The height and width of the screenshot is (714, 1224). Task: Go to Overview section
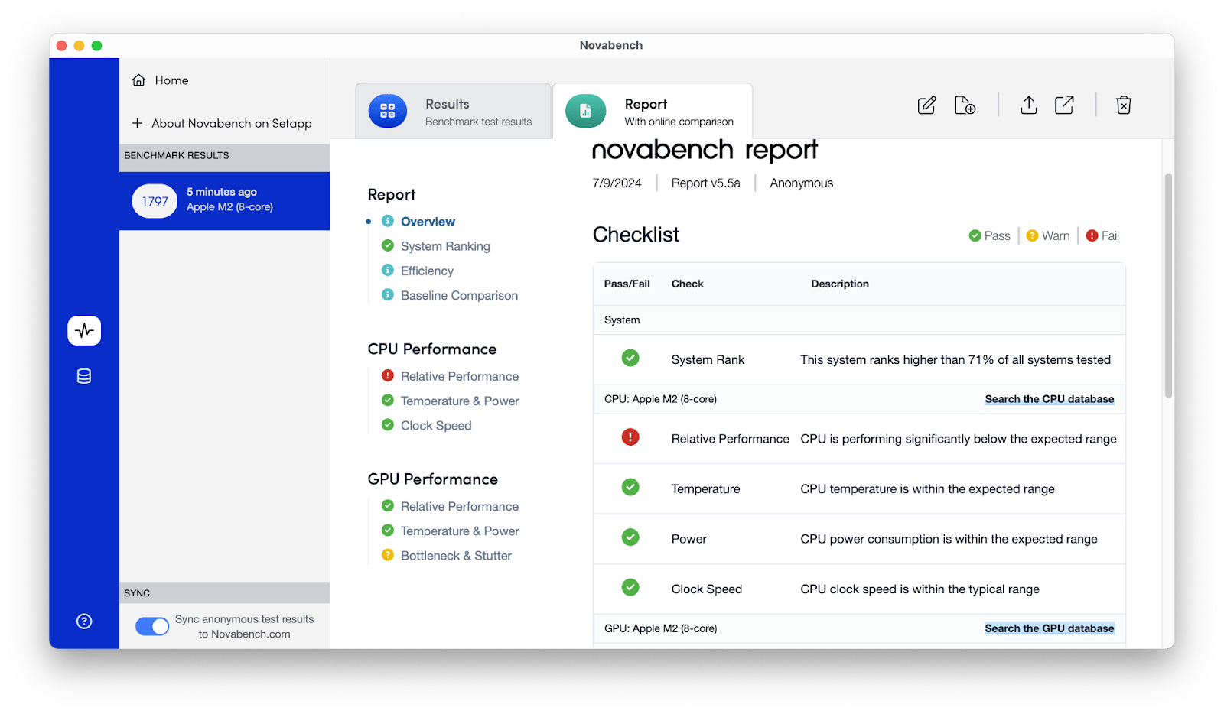428,222
